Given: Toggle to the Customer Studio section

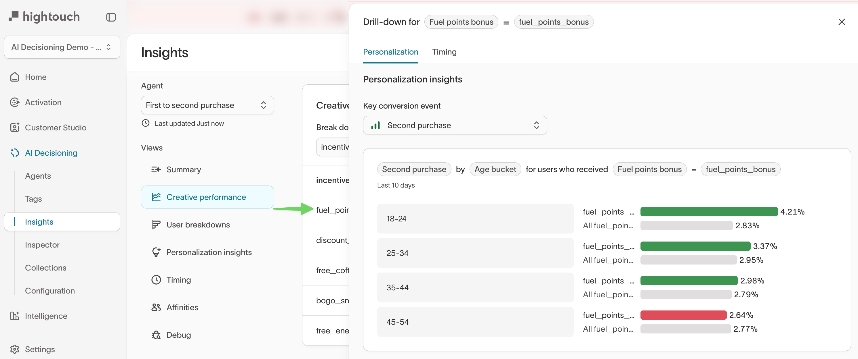Looking at the screenshot, I should (x=55, y=127).
